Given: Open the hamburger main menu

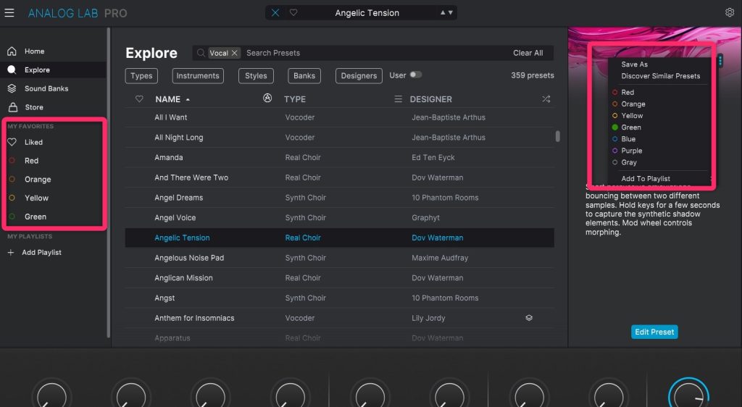Looking at the screenshot, I should point(9,12).
